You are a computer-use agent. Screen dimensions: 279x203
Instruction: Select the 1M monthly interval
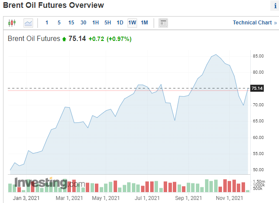pos(145,23)
